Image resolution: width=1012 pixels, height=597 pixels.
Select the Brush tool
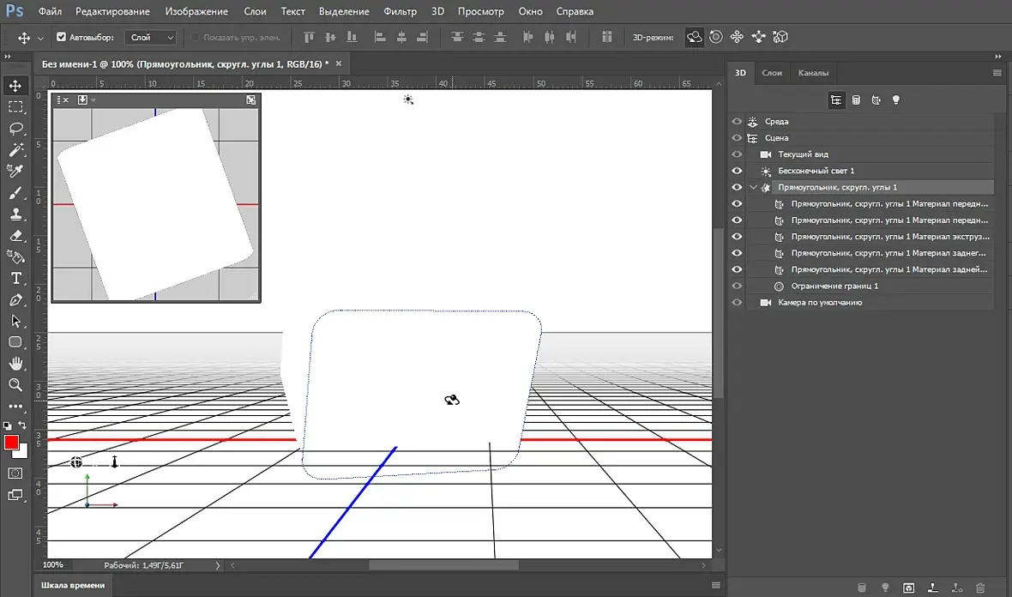coord(15,193)
